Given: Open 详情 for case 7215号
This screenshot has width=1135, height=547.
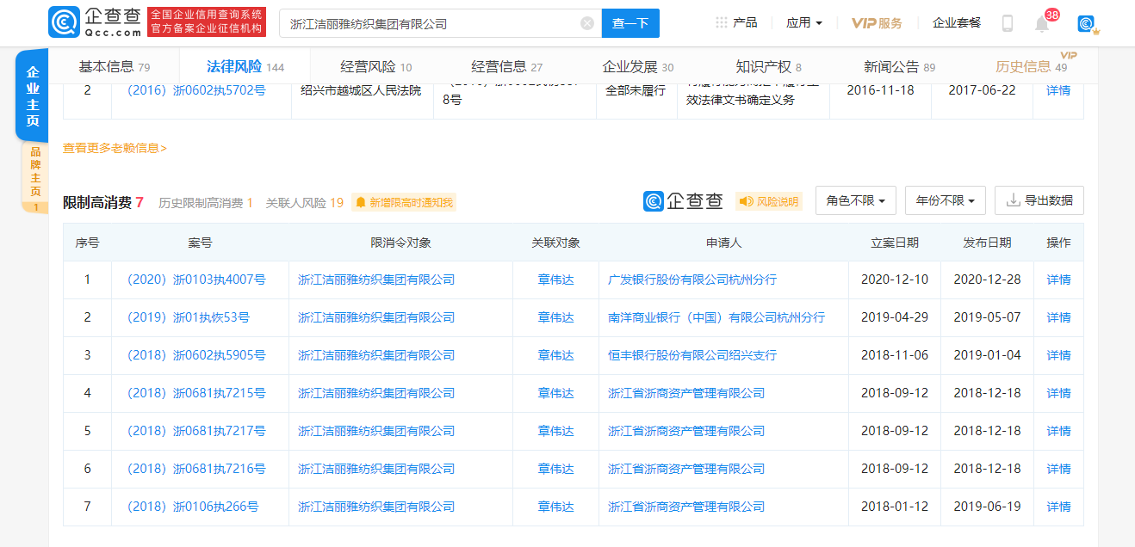Looking at the screenshot, I should point(1058,393).
